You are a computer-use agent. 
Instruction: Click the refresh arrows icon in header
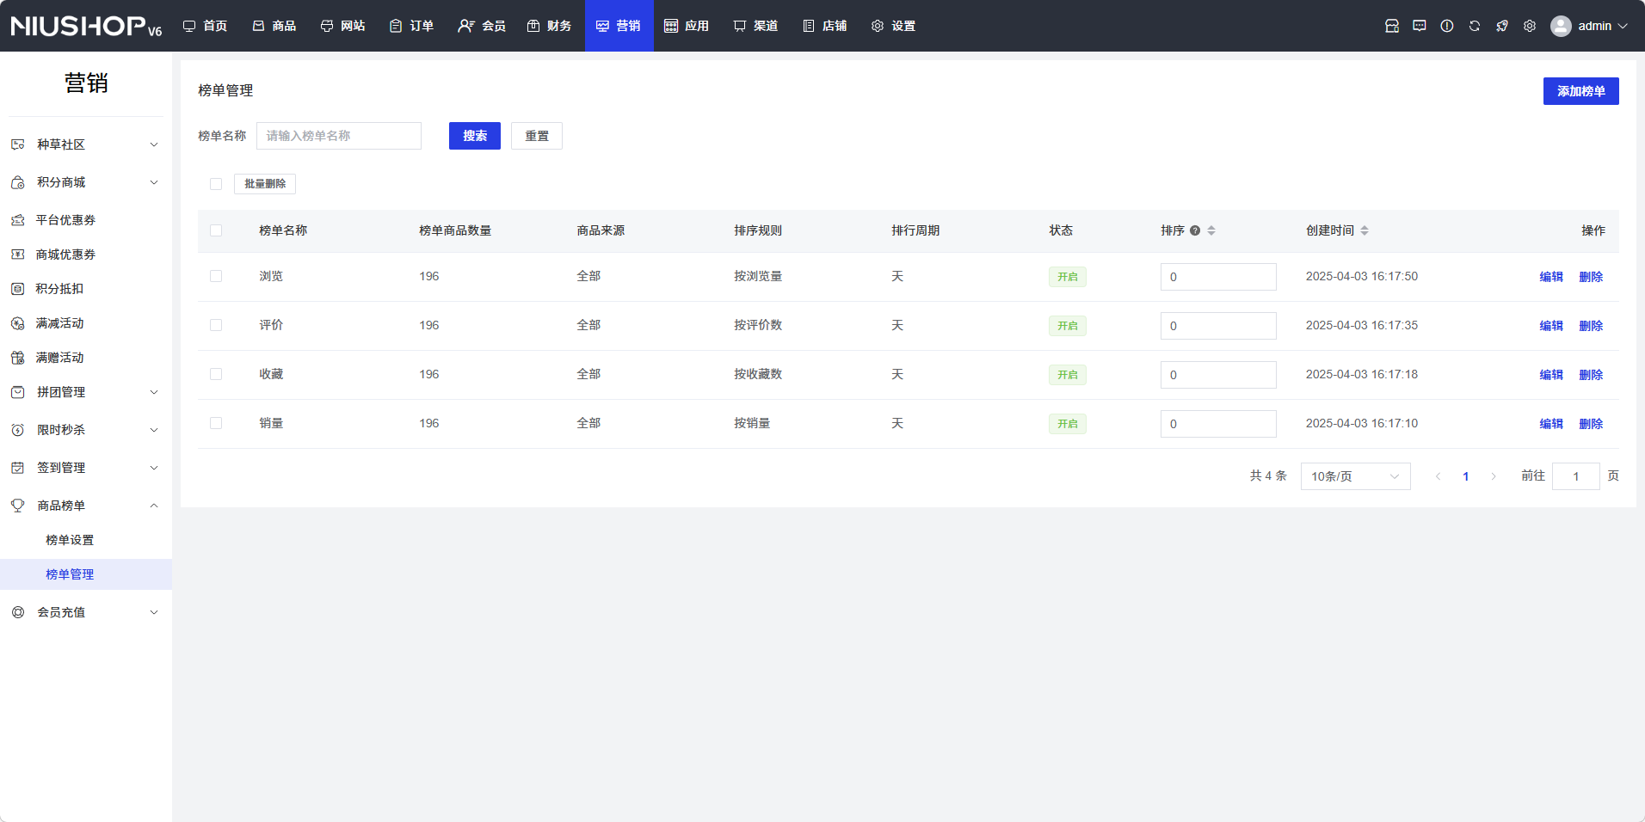(1474, 26)
